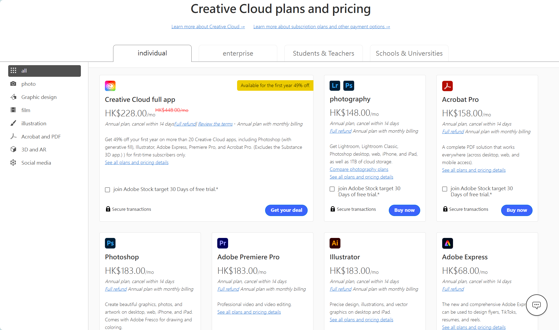Click the Premiere Pro Pr icon
The height and width of the screenshot is (330, 559).
(223, 243)
